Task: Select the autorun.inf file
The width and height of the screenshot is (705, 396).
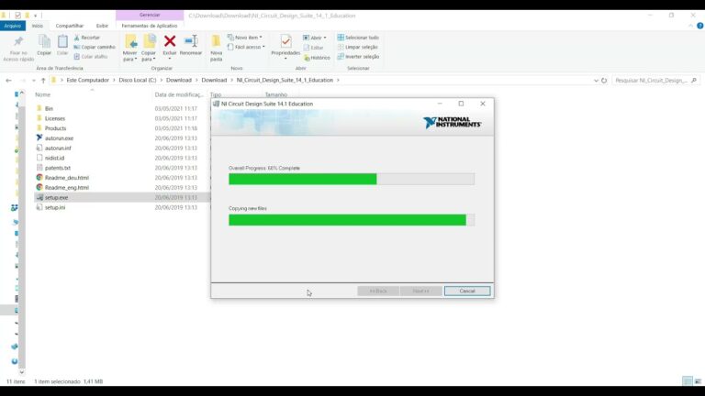Action: [x=58, y=148]
